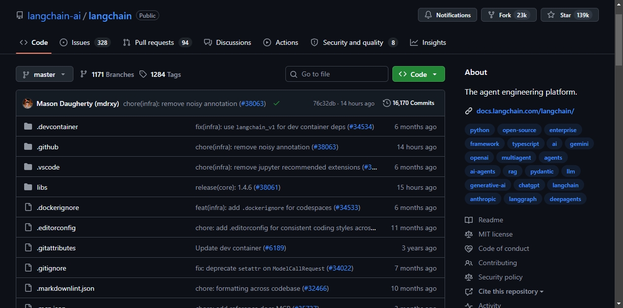Click the heart icon beside Code of conduct
Viewport: 623px width, 308px height.
(x=469, y=249)
